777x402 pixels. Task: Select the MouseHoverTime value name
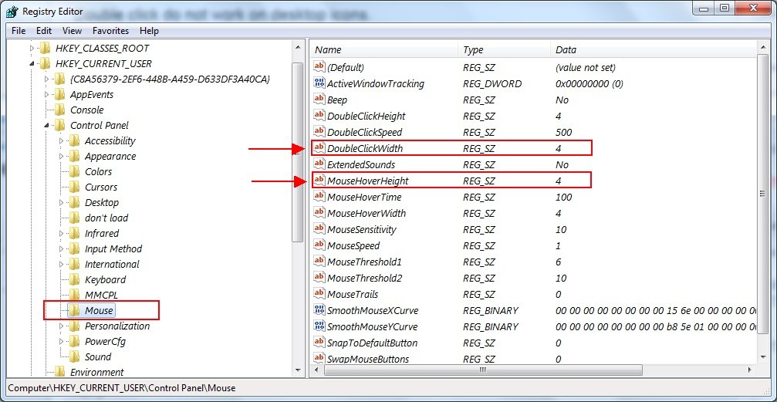(x=364, y=197)
